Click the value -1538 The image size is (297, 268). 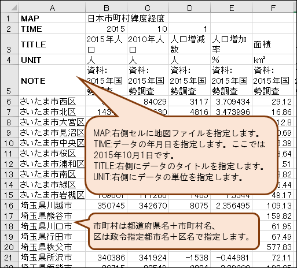coord(196,258)
